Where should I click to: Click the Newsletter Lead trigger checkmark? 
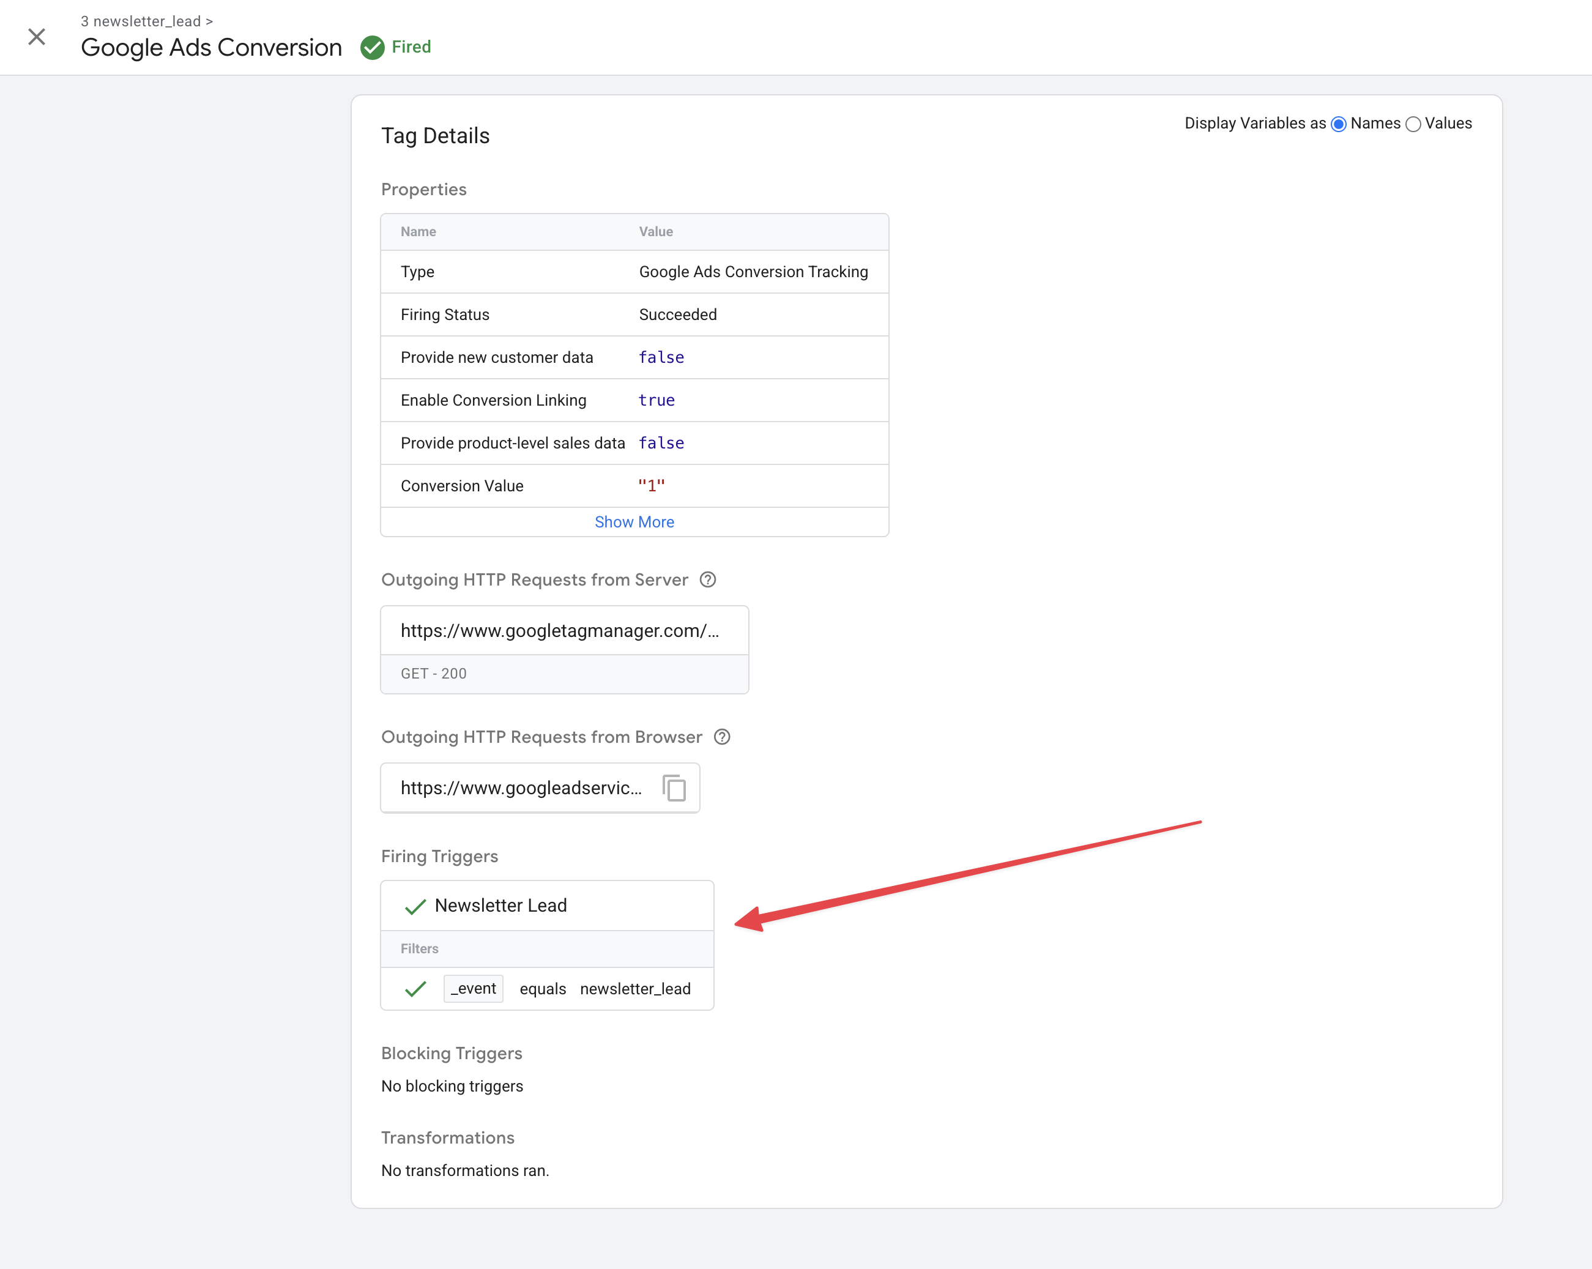pos(415,907)
